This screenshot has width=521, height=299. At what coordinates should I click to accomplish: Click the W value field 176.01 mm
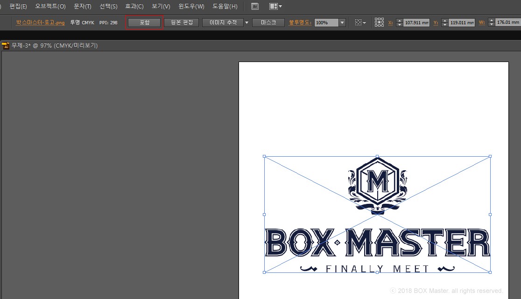tap(508, 22)
